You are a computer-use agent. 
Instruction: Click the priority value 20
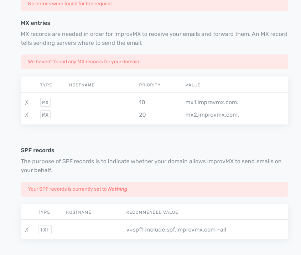142,115
